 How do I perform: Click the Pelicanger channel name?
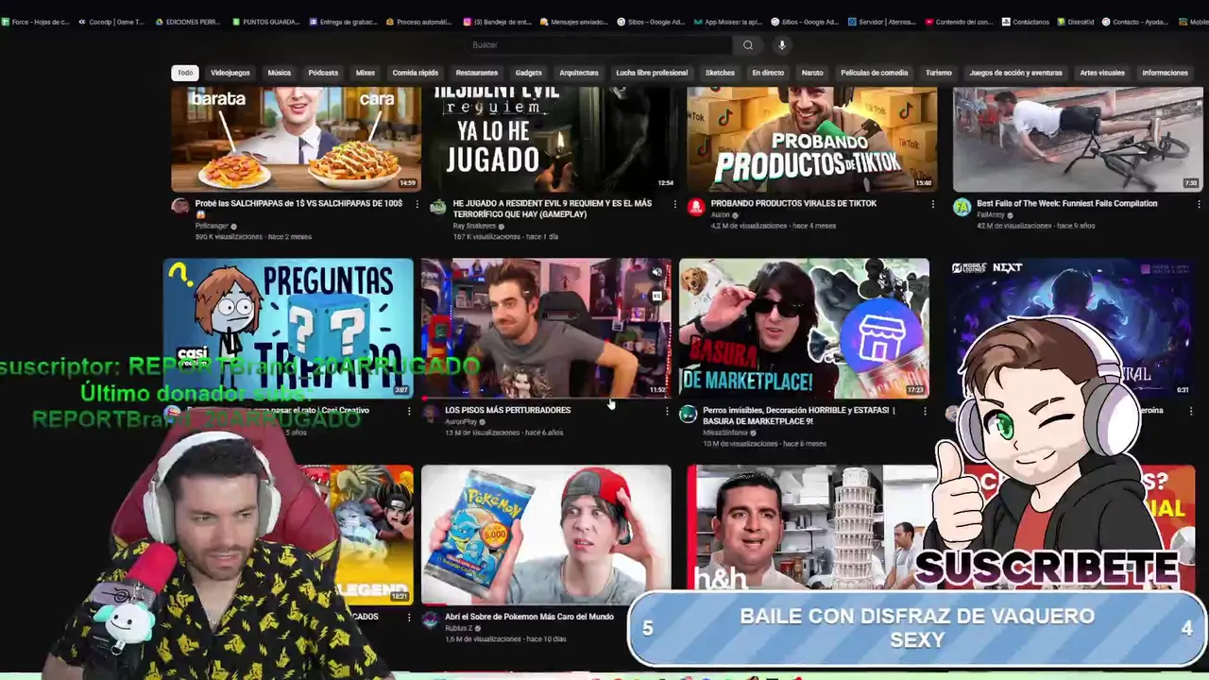click(212, 226)
